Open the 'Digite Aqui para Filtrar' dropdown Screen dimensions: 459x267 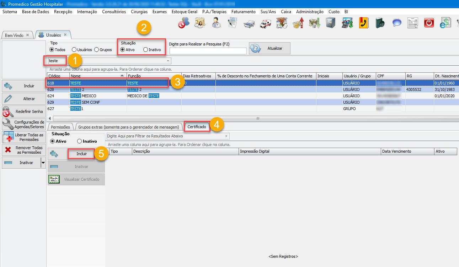click(226, 136)
